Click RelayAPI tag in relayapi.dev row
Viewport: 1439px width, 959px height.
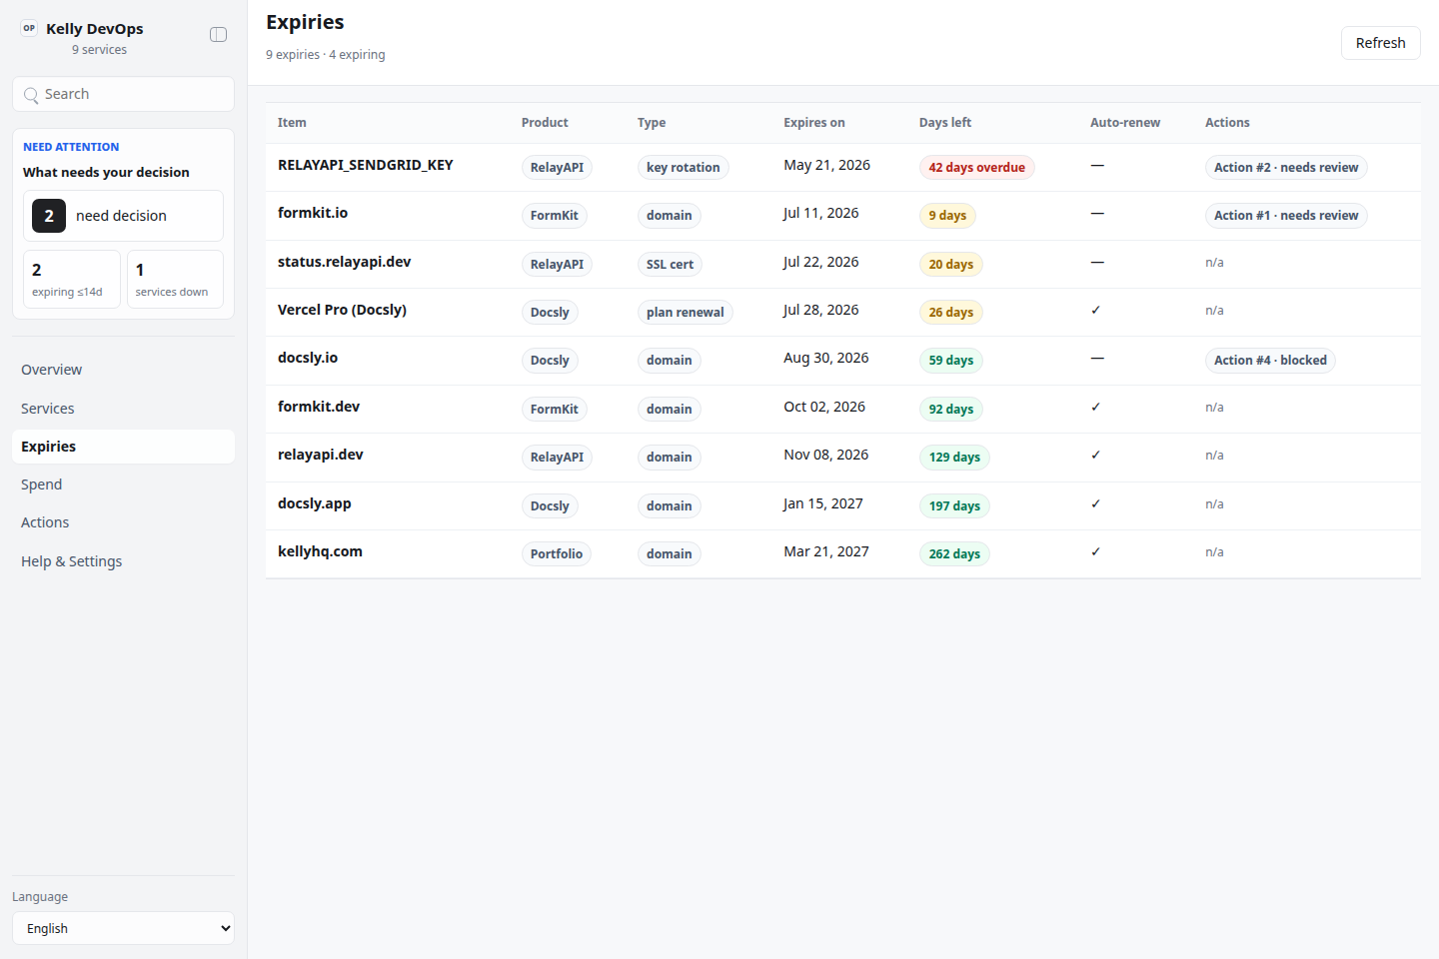pos(557,458)
